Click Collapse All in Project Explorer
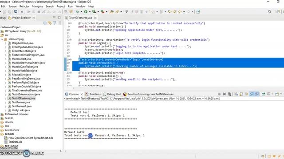284x159 pixels. point(45,23)
